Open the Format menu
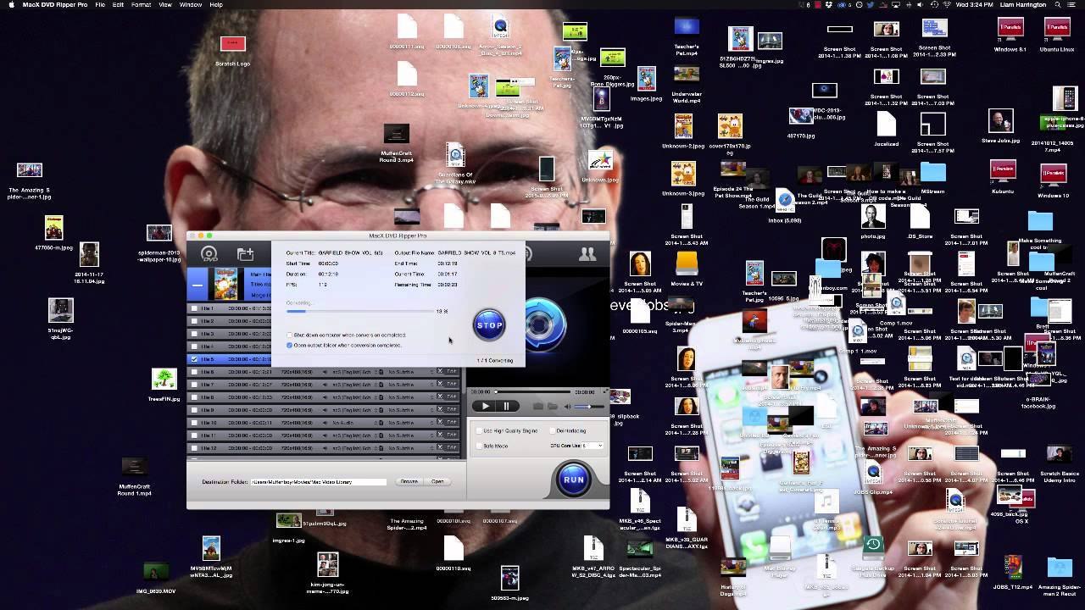Image resolution: width=1085 pixels, height=610 pixels. [141, 5]
